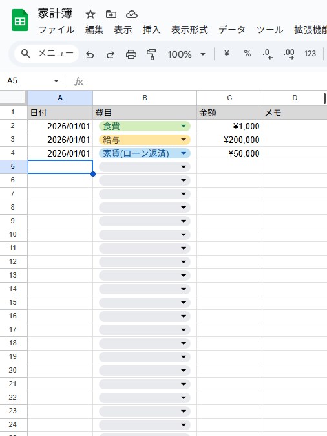327x436 pixels.
Task: Click the print icon
Action: tap(131, 54)
